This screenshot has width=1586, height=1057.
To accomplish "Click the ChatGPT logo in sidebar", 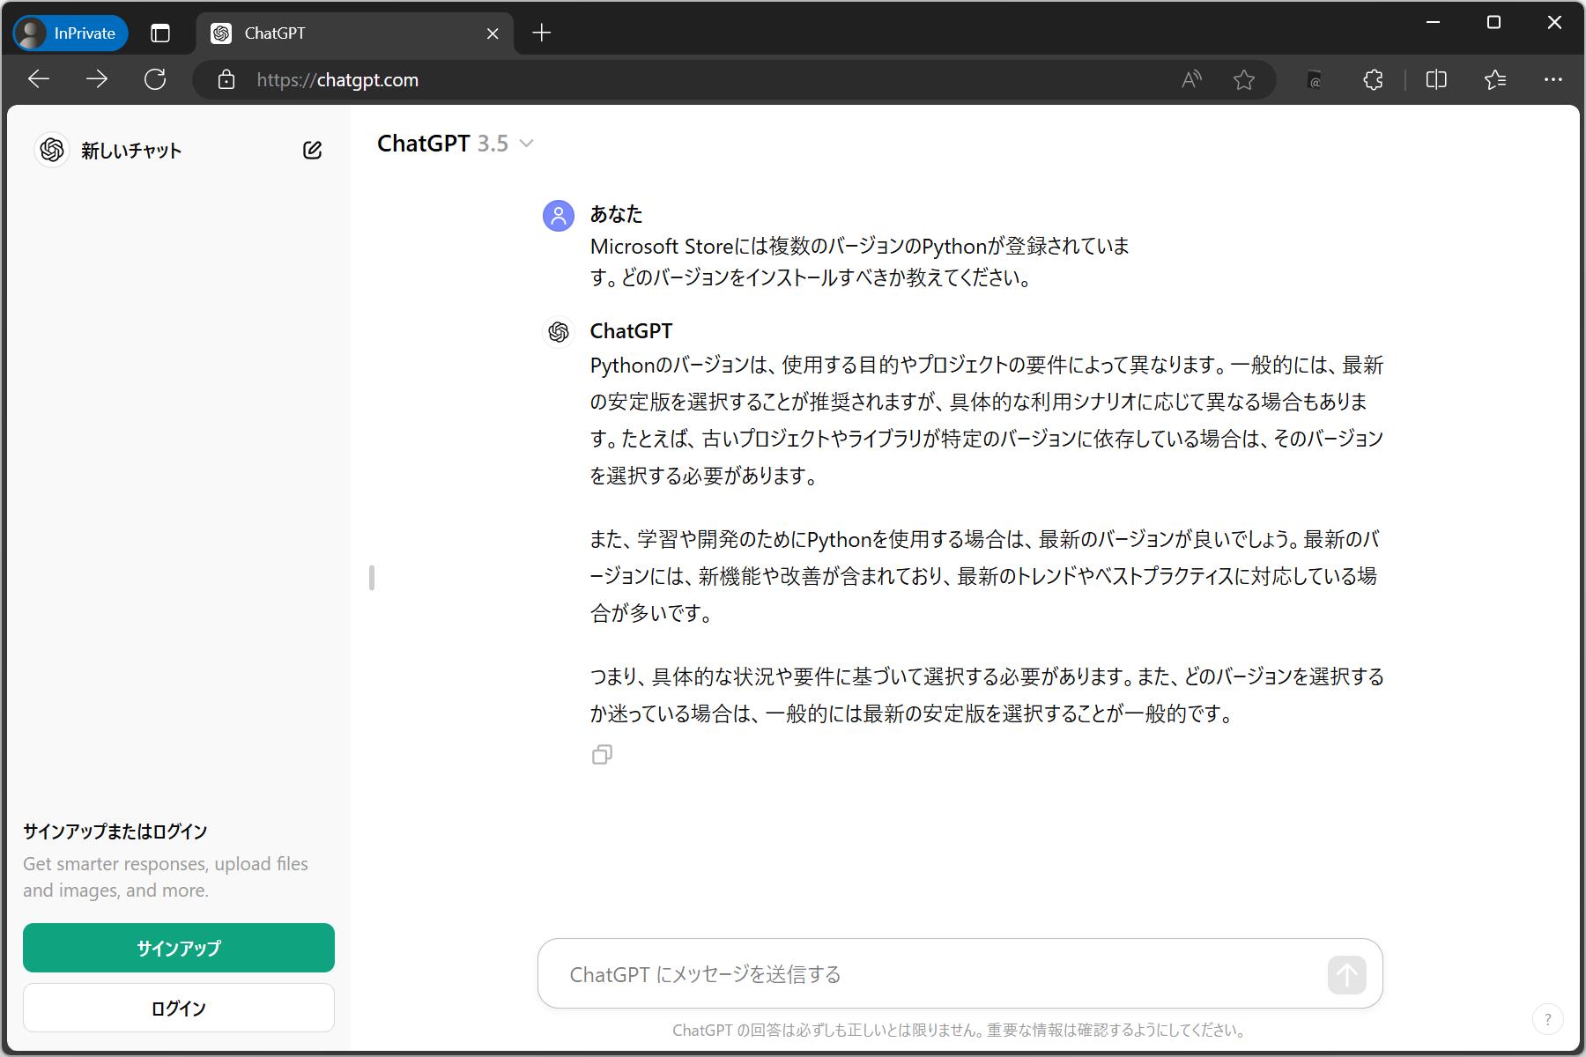I will pos(52,150).
